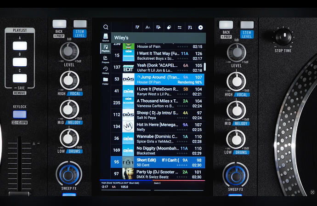Touch the right Mid/Melody knob
The width and height of the screenshot is (317, 206).
pyautogui.click(x=236, y=110)
